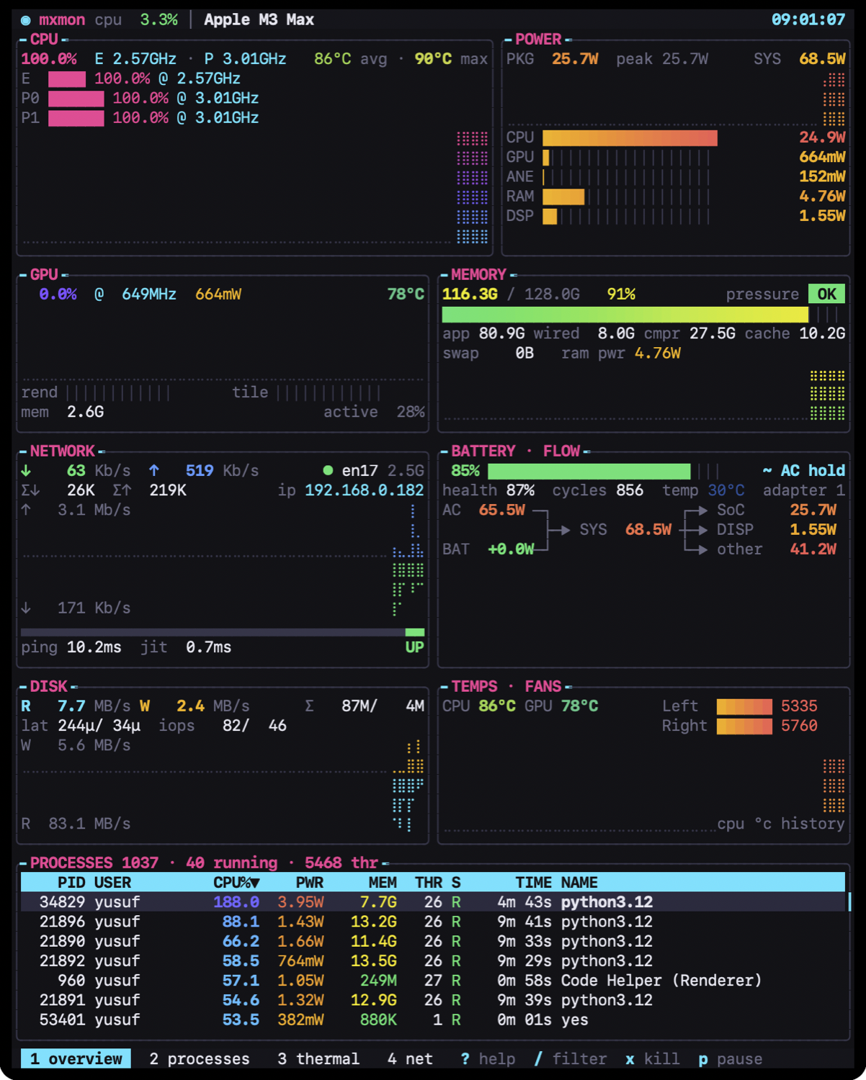Viewport: 866px width, 1080px height.
Task: Click the Left fan speed bar
Action: coord(744,706)
